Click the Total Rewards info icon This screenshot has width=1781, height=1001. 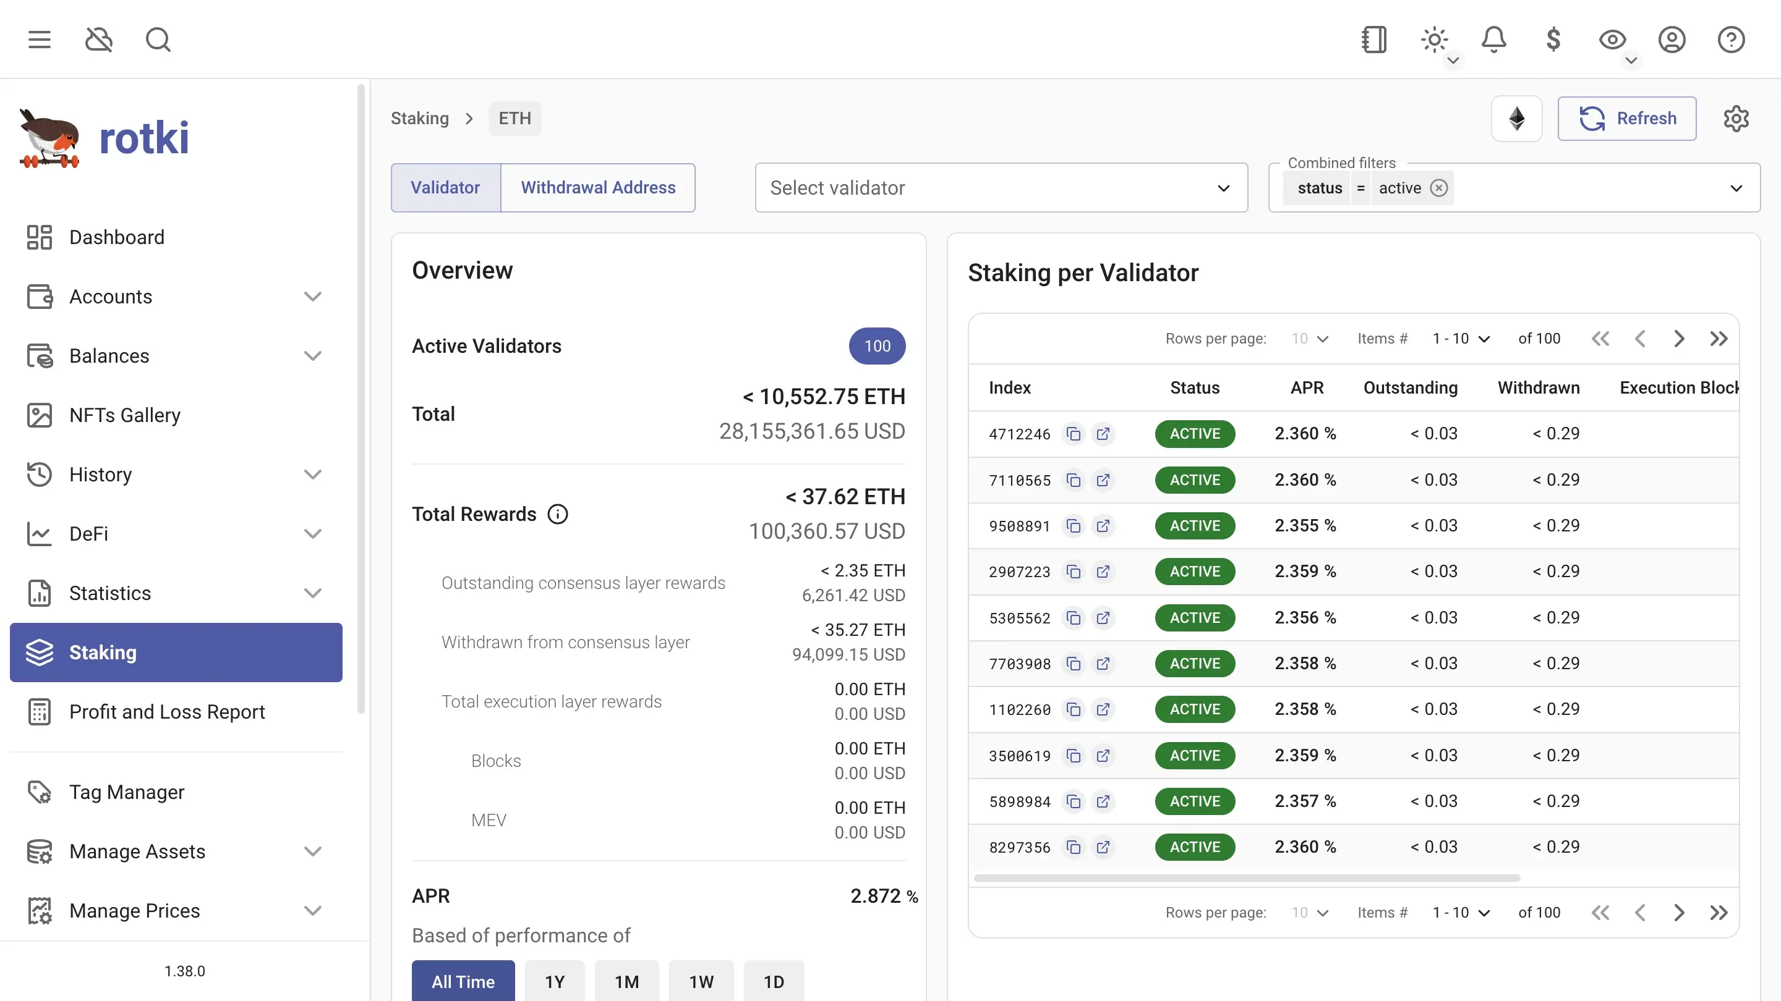(557, 514)
